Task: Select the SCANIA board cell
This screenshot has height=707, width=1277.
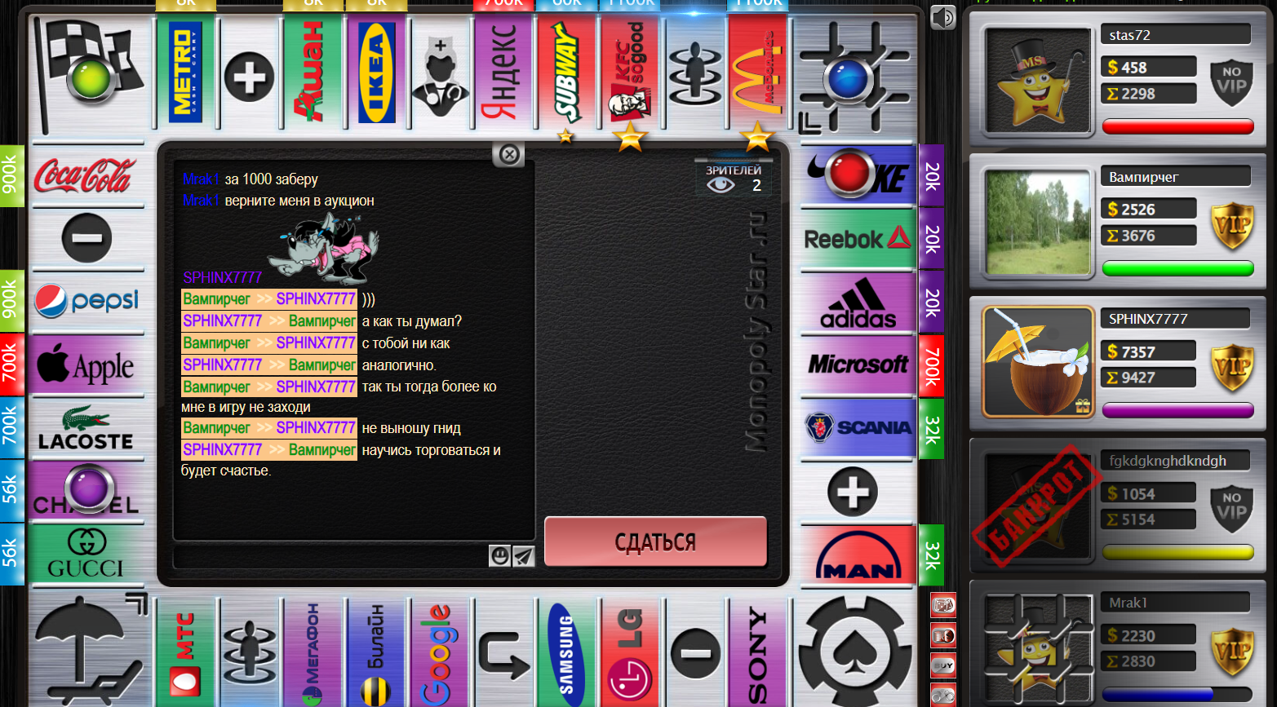Action: 858,428
